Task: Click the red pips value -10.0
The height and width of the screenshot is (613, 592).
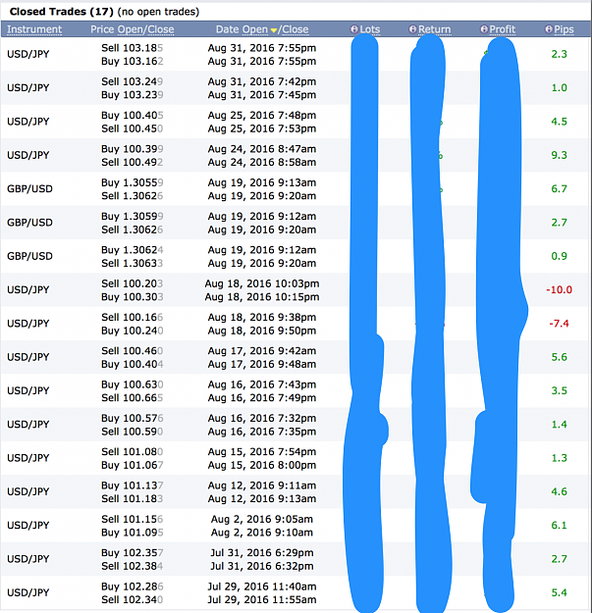Action: [x=560, y=289]
